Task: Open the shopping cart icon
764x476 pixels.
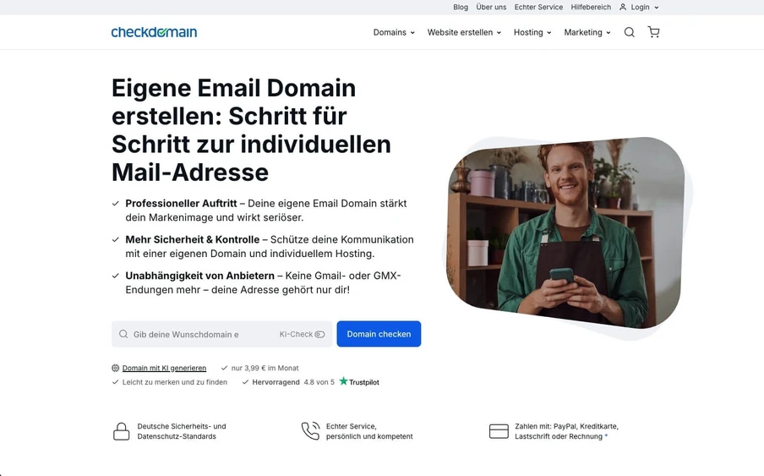Action: pyautogui.click(x=653, y=32)
